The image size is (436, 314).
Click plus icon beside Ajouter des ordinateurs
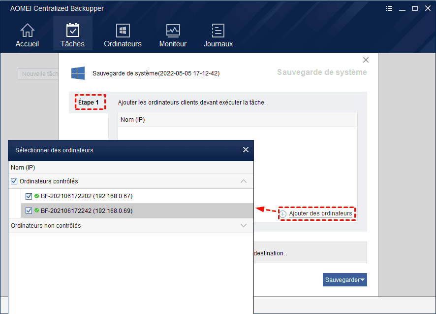pyautogui.click(x=283, y=214)
